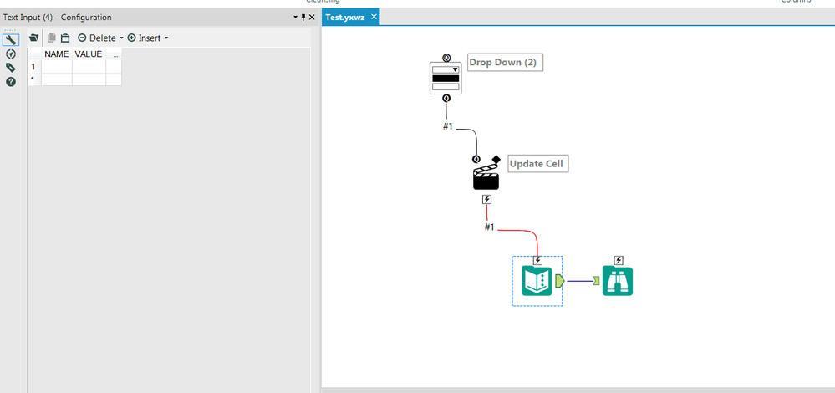Click the Import file folder icon

click(x=34, y=38)
